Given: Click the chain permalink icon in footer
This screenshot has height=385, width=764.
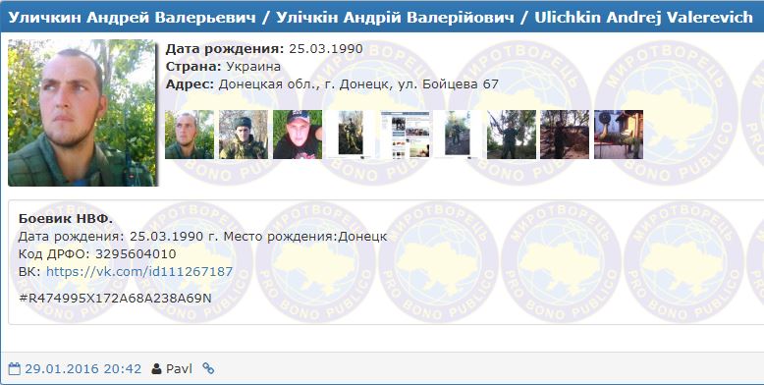Looking at the screenshot, I should pos(208,368).
